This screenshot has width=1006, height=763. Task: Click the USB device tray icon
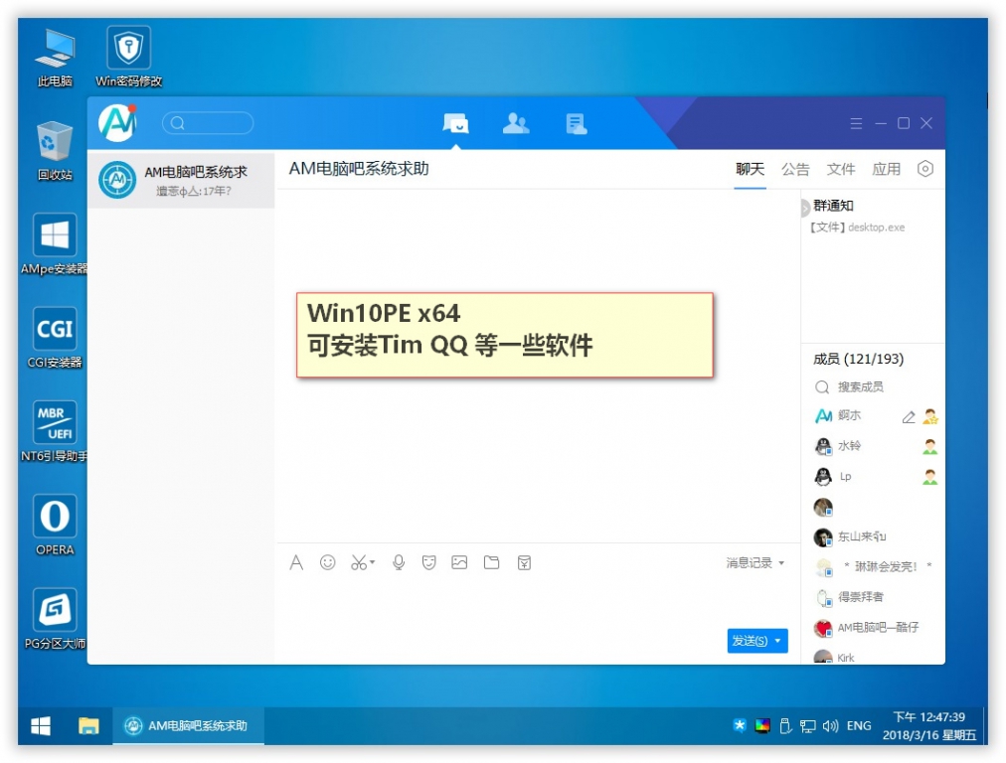click(784, 726)
